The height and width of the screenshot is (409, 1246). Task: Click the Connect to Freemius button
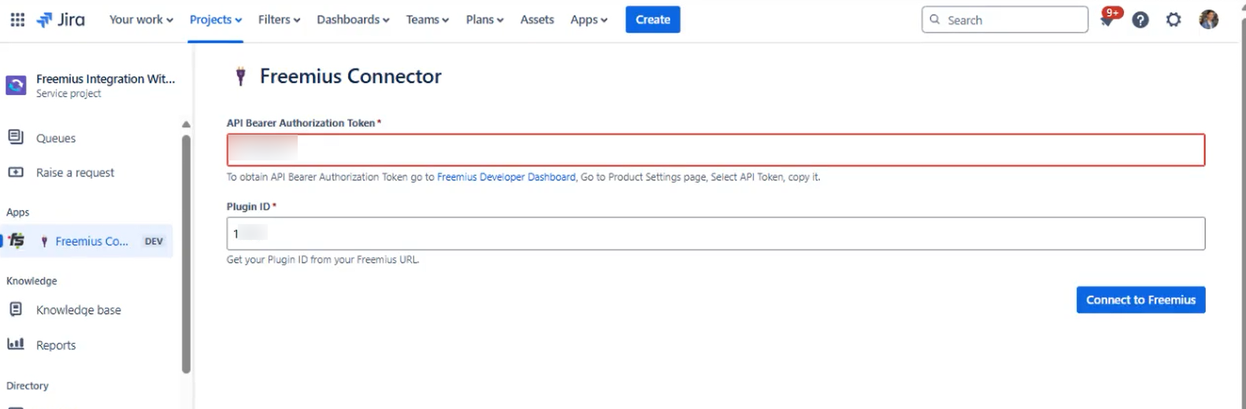coord(1140,300)
